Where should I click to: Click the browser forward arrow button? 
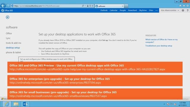tap(8, 6)
